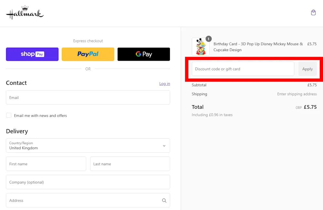Viewport: 323px width, 210px height.
Task: Enable Email me with news and offers
Action: [9, 115]
